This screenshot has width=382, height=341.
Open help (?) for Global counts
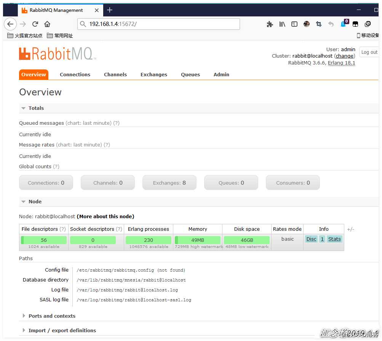[56, 166]
